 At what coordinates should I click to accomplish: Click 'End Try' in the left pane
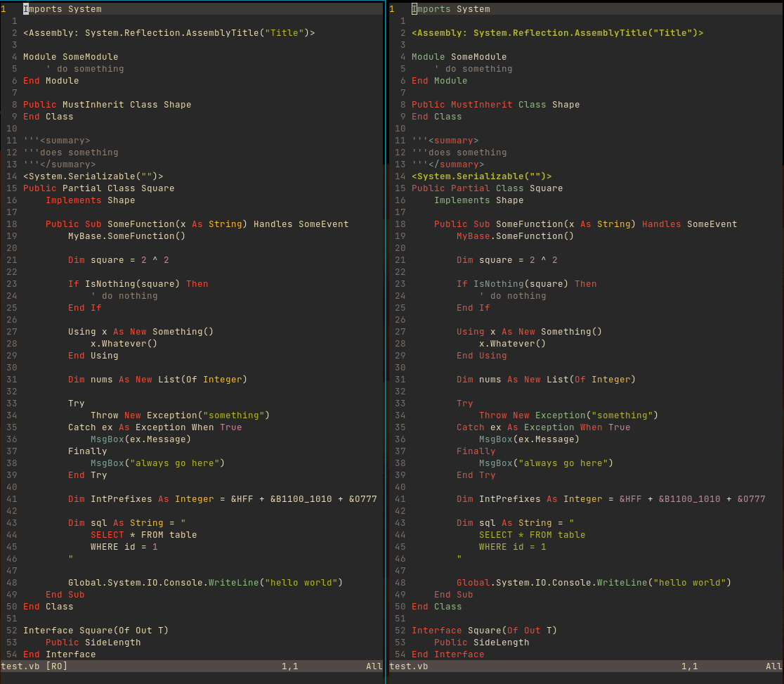click(88, 475)
